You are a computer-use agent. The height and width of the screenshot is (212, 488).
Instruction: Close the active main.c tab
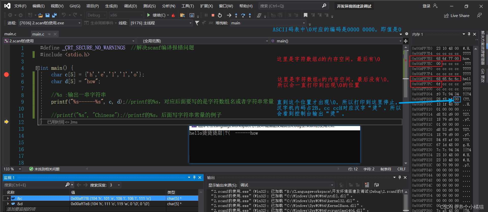[x=55, y=34]
